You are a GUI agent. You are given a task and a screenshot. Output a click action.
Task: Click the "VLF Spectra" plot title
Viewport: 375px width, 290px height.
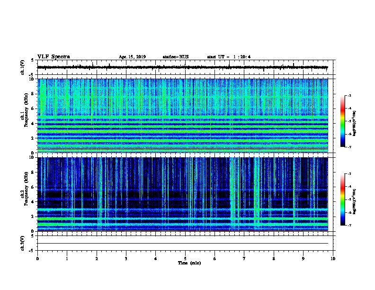(x=54, y=56)
